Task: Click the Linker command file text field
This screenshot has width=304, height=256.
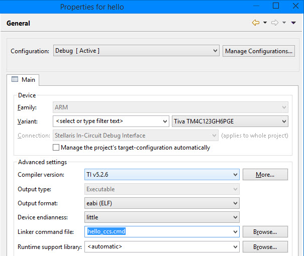Action: [x=156, y=232]
